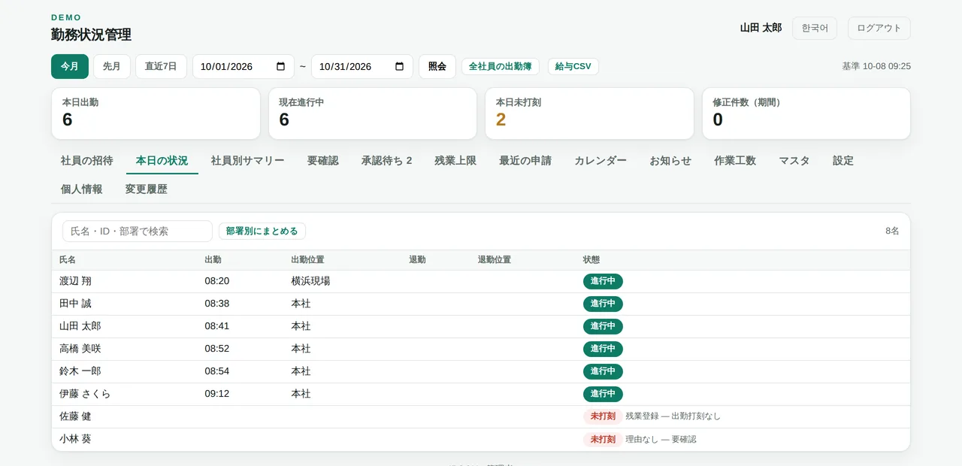Click the 横浜現場 clock-in location
Screen dimensions: 962x466
pyautogui.click(x=310, y=281)
